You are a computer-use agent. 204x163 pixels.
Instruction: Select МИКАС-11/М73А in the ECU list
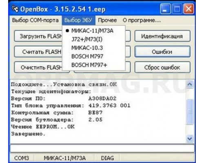pos(94,31)
